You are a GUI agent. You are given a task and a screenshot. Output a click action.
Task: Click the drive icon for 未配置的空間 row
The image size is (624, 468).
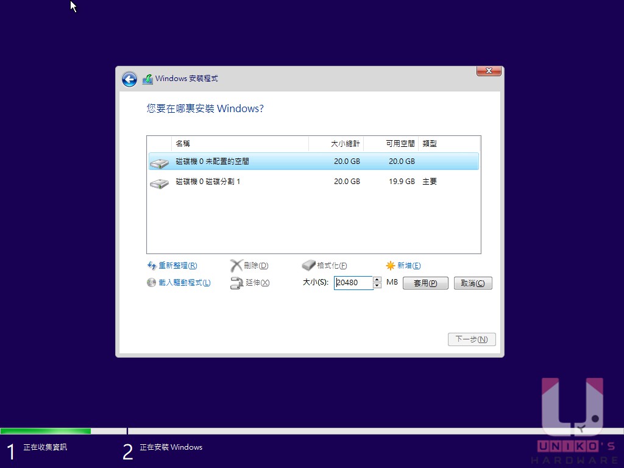(x=160, y=163)
